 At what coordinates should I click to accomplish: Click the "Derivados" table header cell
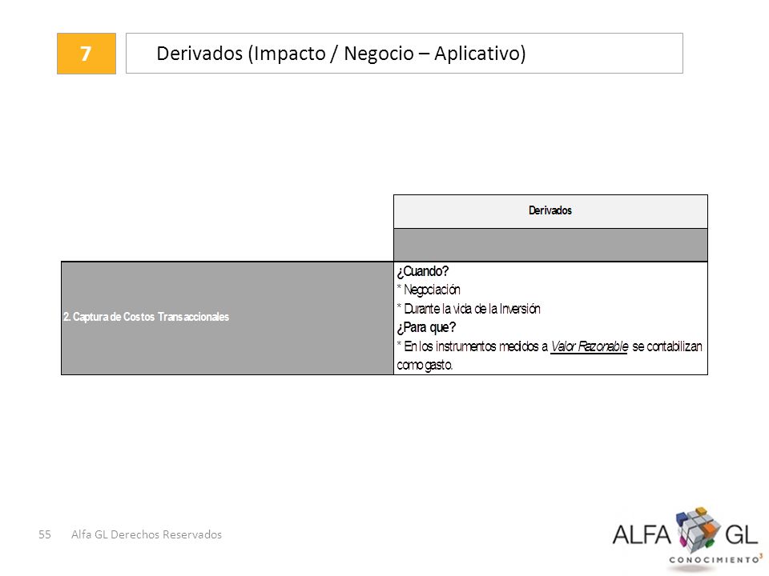click(550, 211)
